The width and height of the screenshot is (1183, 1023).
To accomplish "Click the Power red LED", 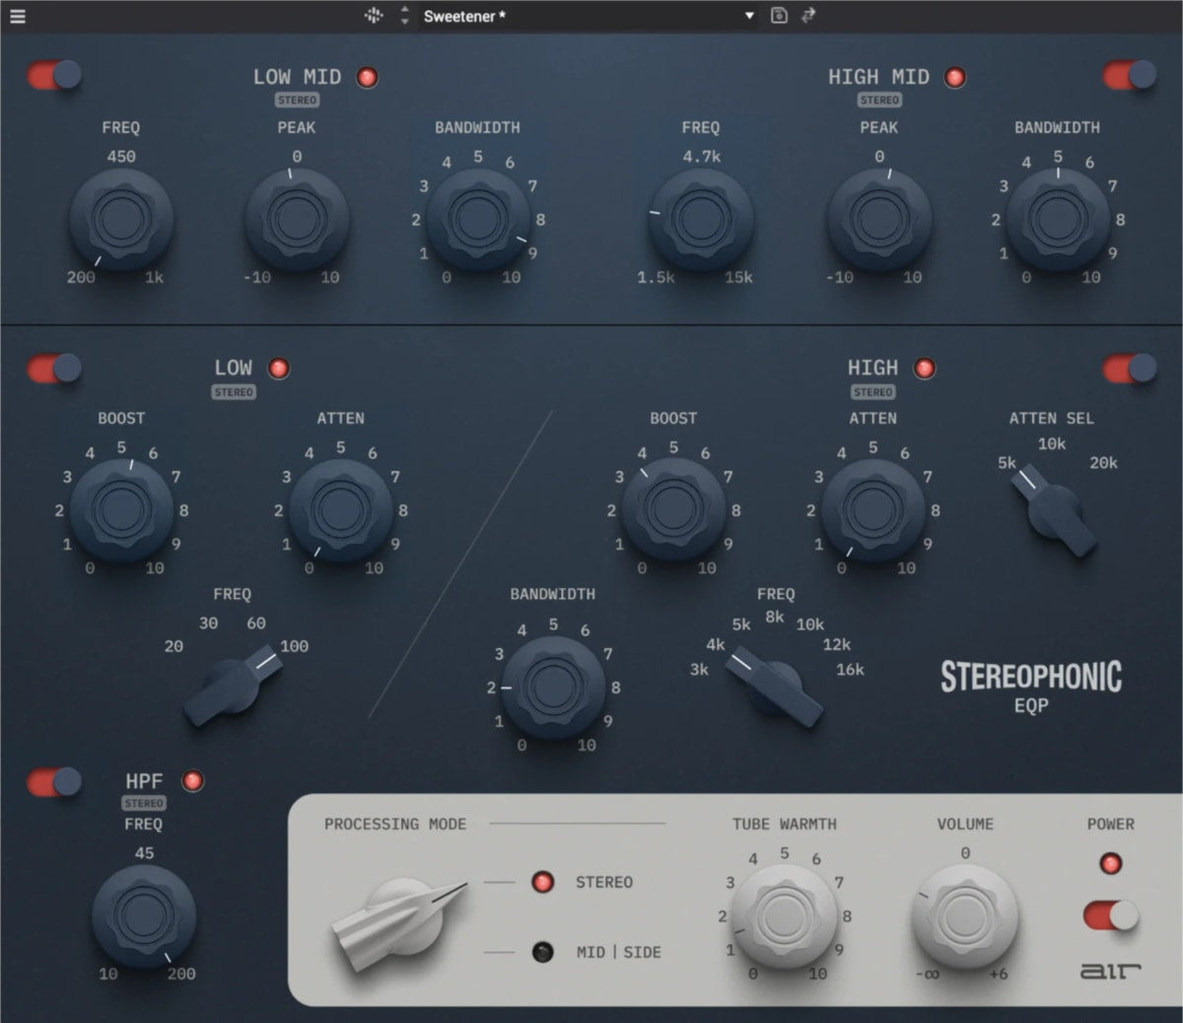I will (x=1111, y=864).
